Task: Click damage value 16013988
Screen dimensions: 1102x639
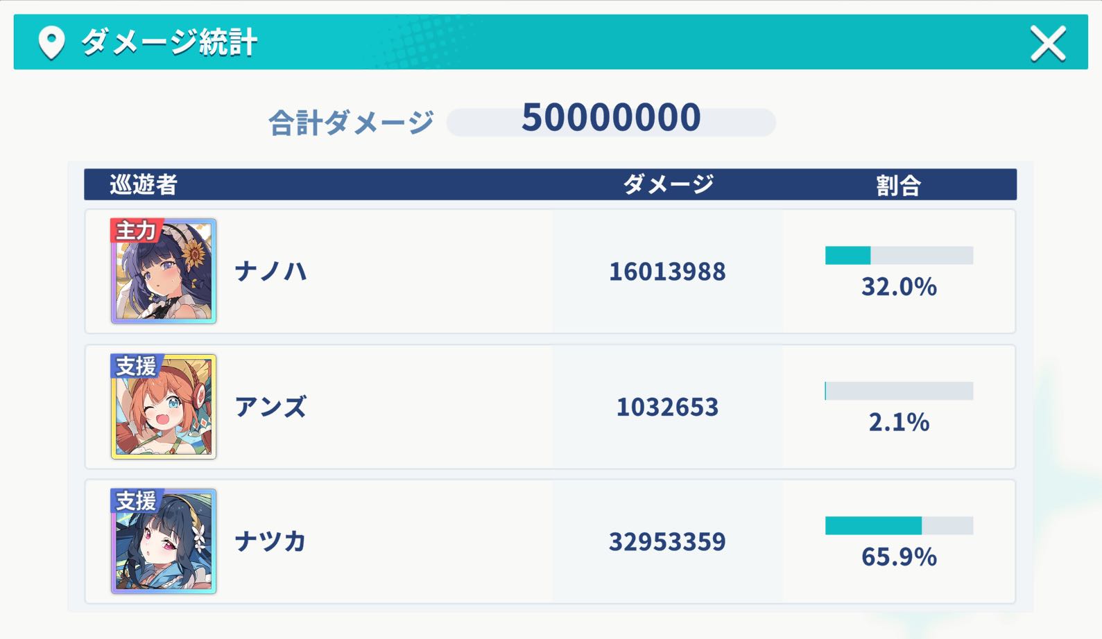Action: (667, 272)
